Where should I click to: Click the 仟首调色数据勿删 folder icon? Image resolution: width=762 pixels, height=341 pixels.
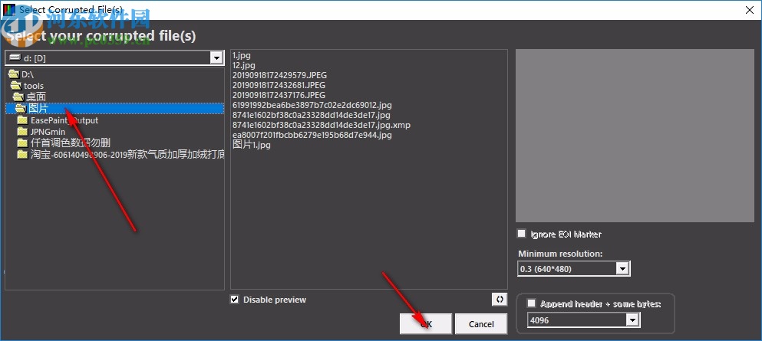click(x=22, y=143)
